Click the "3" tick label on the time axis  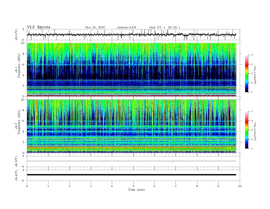tap(91, 186)
